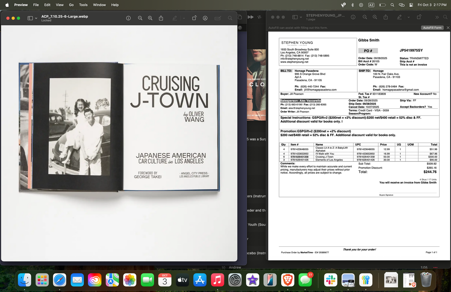Click Share icon in ACP image window

click(x=161, y=18)
